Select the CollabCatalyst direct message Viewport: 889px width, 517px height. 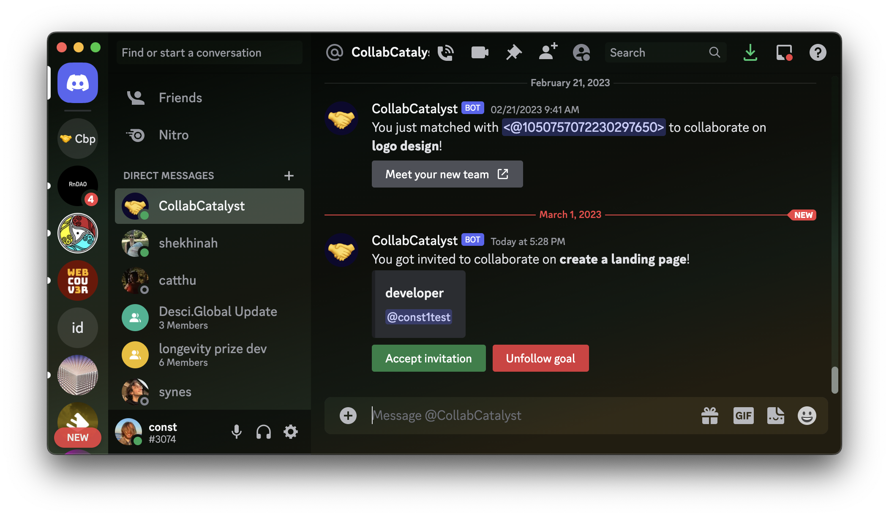pos(210,206)
